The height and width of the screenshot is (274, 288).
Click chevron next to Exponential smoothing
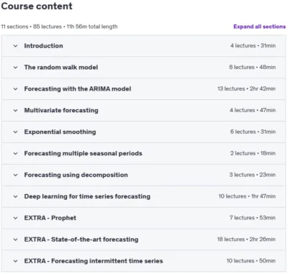pos(16,132)
